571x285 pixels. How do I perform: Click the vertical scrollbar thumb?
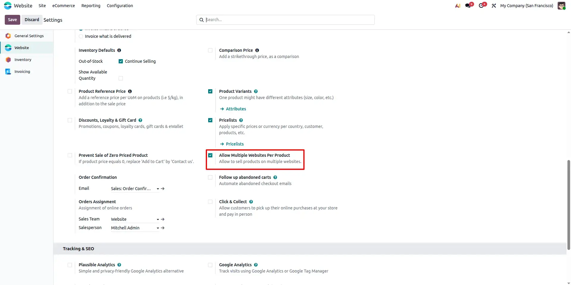[569, 205]
